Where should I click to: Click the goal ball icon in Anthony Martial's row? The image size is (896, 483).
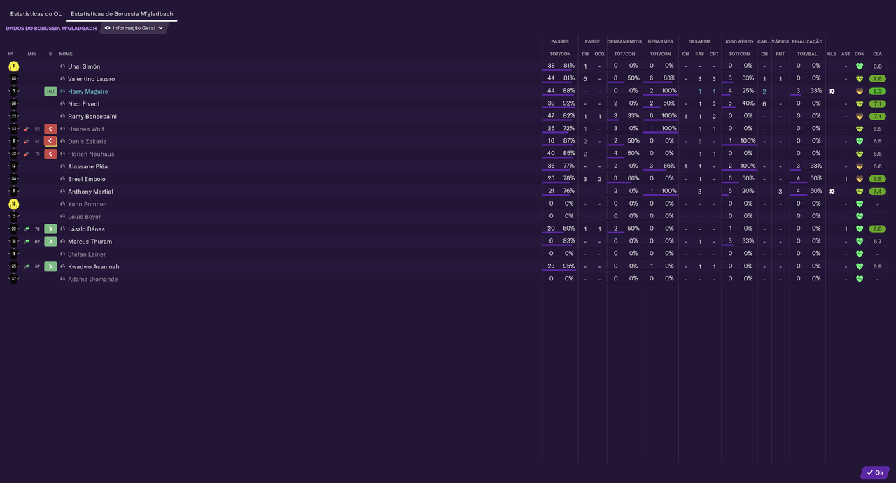coord(832,192)
